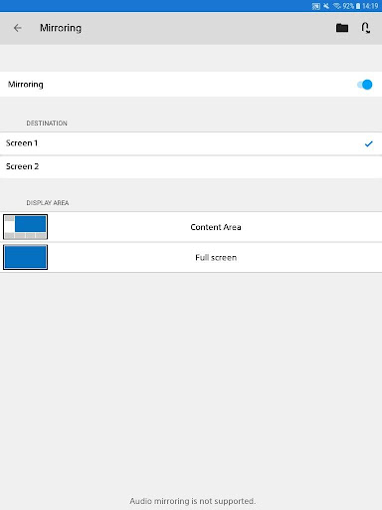Tap the Wi-Fi icon in status bar

[337, 6]
